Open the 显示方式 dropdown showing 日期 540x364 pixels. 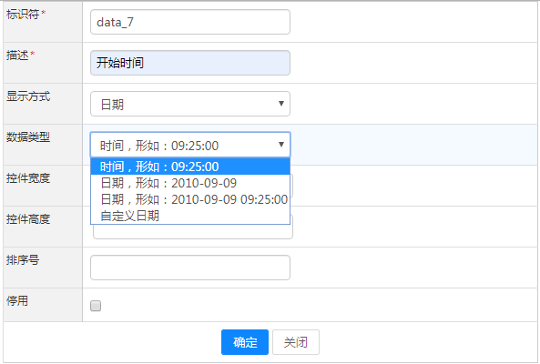[190, 104]
